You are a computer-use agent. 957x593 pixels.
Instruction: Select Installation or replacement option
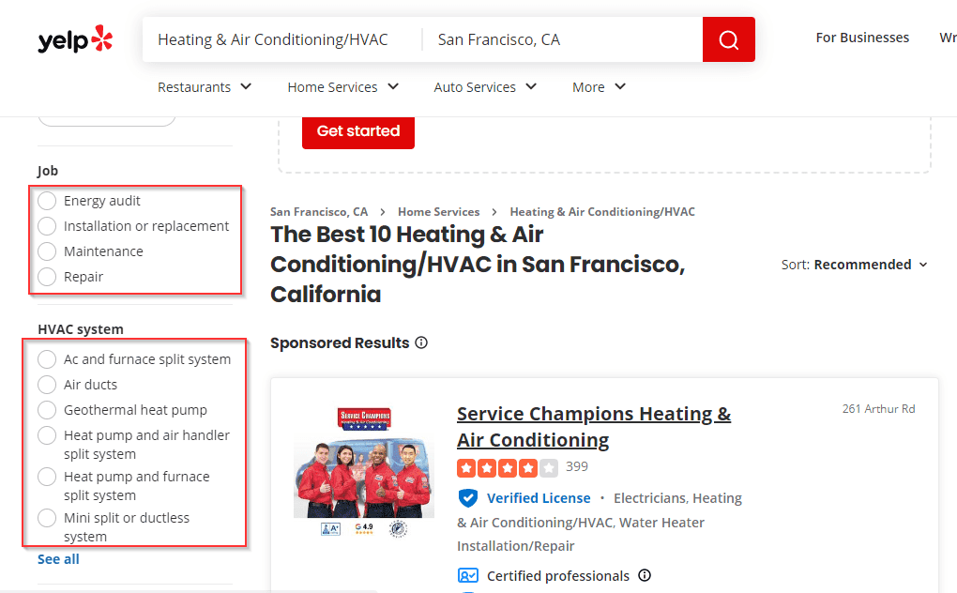pyautogui.click(x=47, y=226)
